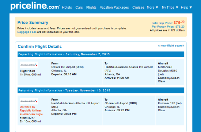The height and width of the screenshot is (132, 201).
Task: Click American Airlines logo on departing flight
Action: coord(29,65)
